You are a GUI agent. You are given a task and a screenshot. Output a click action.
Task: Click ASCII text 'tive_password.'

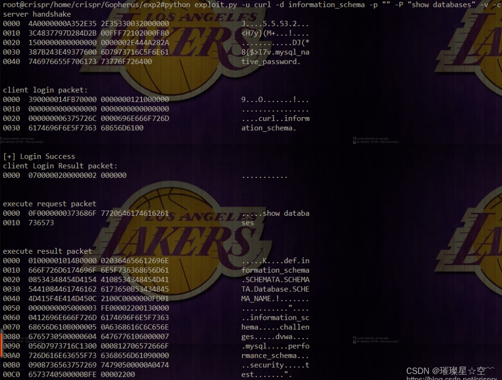[x=271, y=62]
